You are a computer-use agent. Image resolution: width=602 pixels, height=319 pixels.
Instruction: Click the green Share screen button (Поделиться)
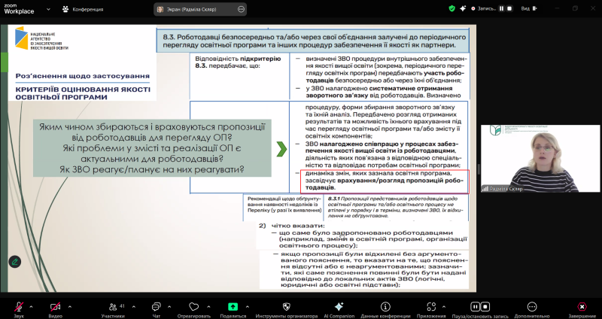coord(233,309)
